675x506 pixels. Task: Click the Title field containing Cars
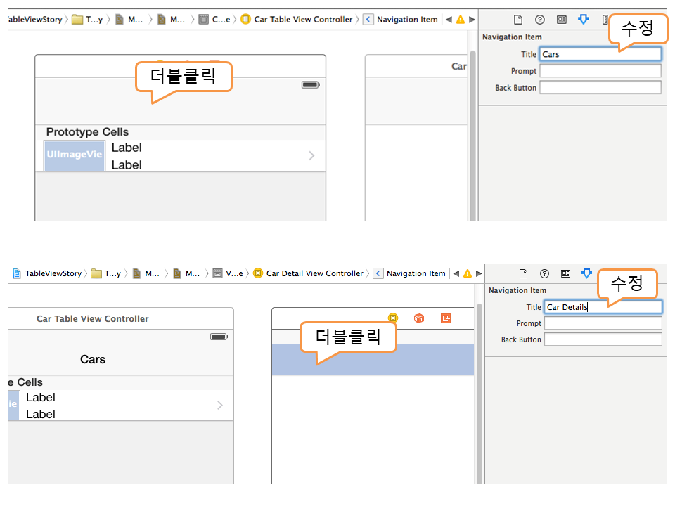[600, 54]
